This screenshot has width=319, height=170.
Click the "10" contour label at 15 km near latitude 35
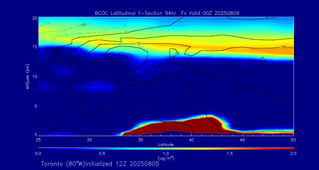pos(138,43)
